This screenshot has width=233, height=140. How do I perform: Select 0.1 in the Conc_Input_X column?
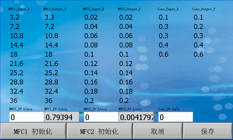click(x=163, y=18)
